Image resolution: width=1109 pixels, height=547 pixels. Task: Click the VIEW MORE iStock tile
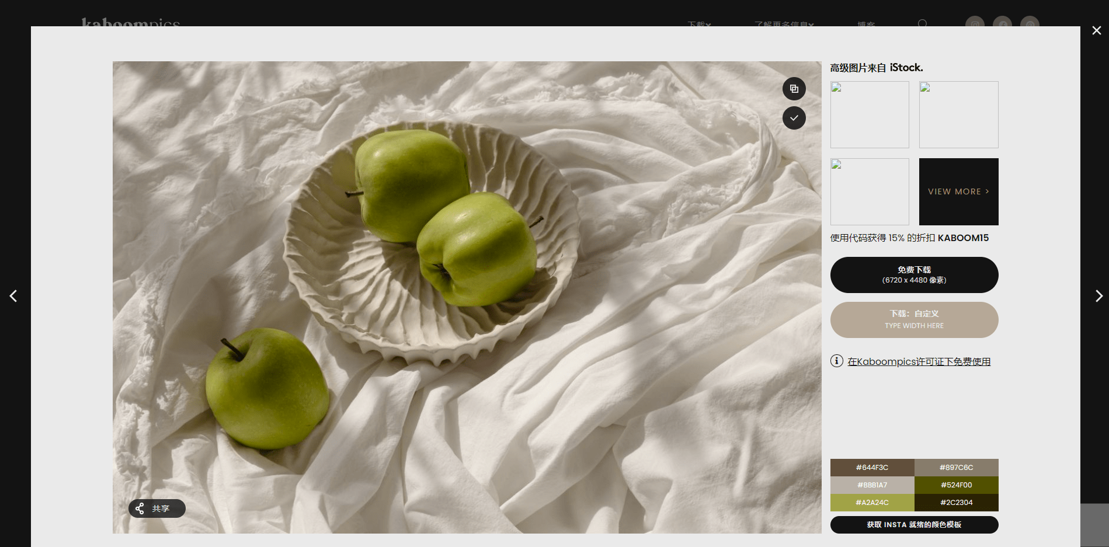pos(958,191)
